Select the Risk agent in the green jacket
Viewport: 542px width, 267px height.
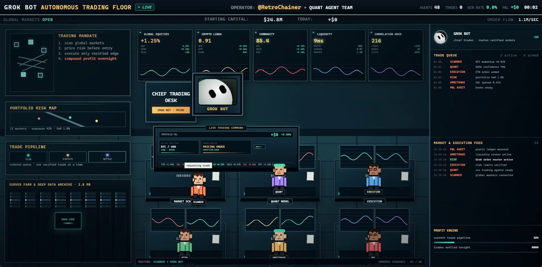tap(185, 241)
